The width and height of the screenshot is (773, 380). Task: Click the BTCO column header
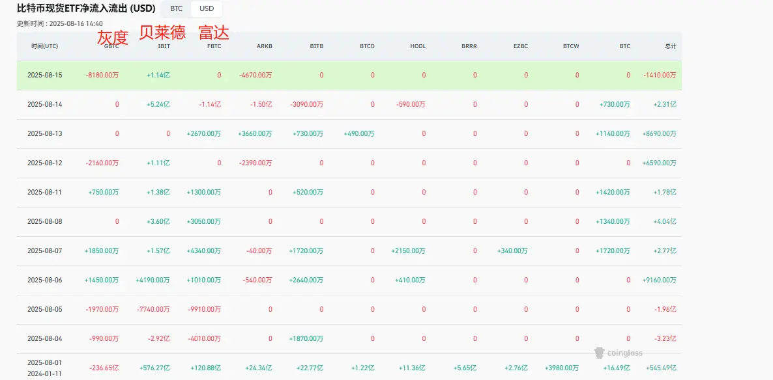coord(368,46)
